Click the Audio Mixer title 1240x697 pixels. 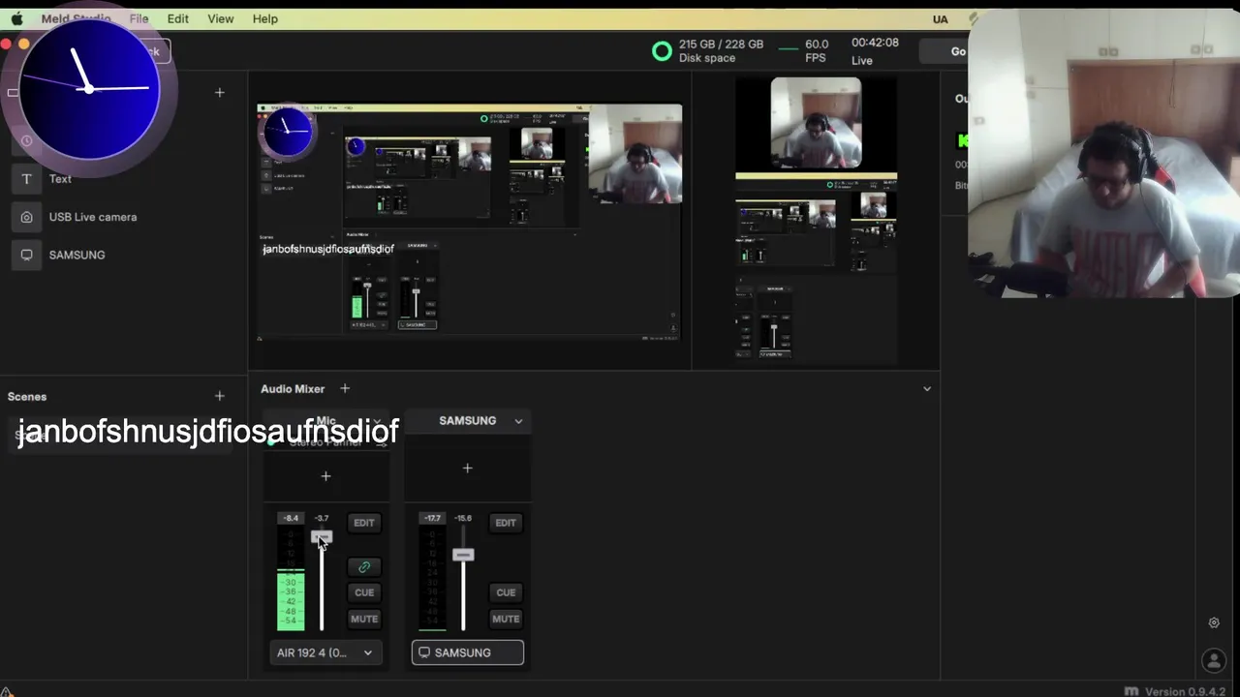tap(293, 388)
